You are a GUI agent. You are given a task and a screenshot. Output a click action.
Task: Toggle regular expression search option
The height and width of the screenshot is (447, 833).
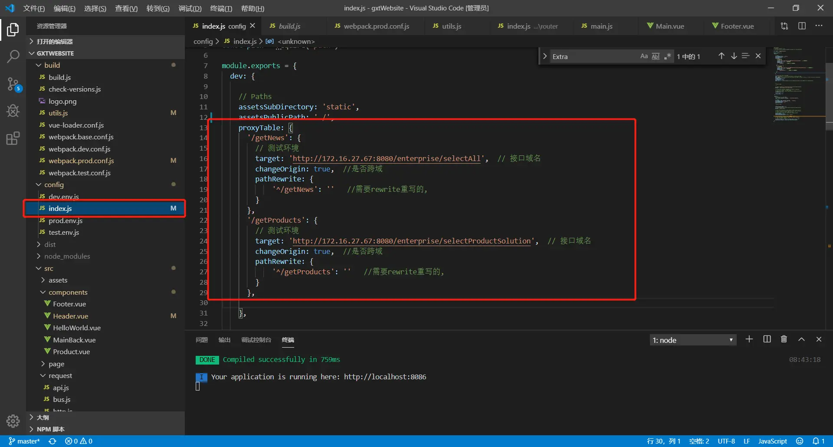667,56
